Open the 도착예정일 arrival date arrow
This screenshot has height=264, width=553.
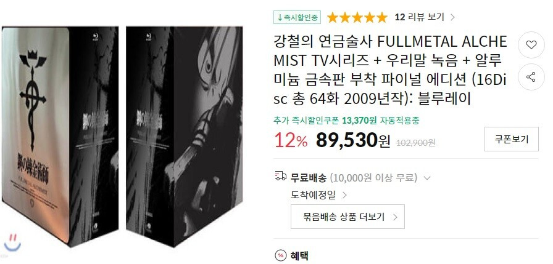pos(345,195)
